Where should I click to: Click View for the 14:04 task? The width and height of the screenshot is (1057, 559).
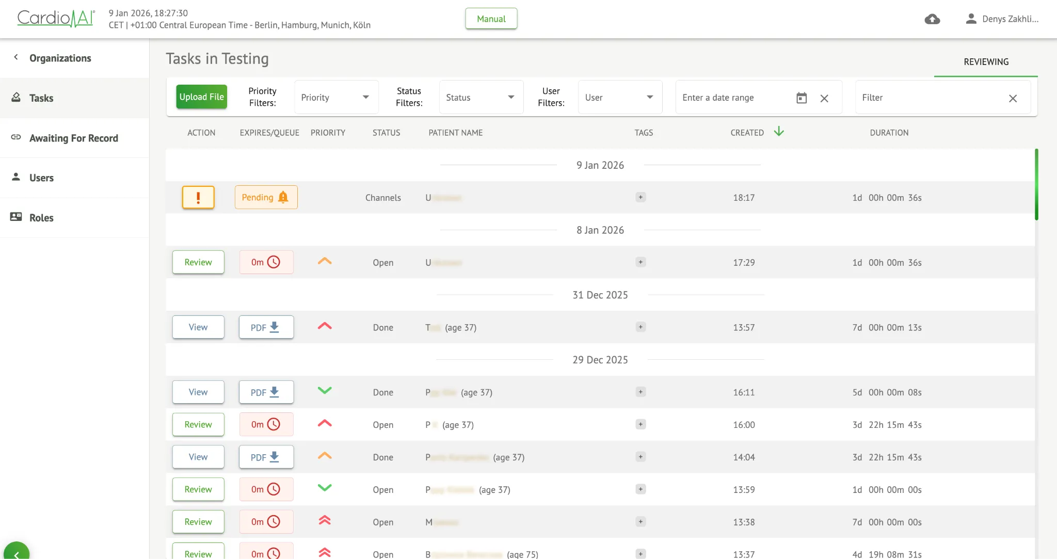point(198,457)
